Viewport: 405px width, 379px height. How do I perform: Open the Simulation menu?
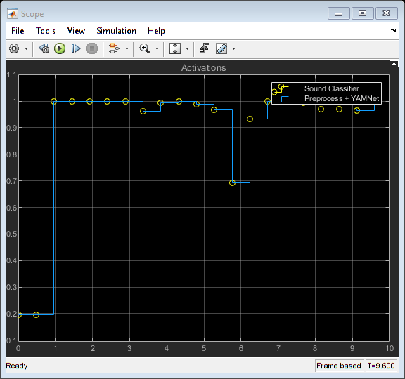pos(116,31)
